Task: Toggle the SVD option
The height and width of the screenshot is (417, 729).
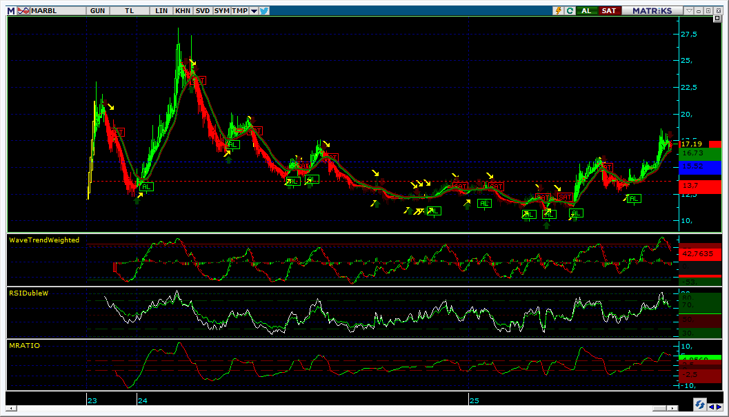Action: click(x=203, y=11)
